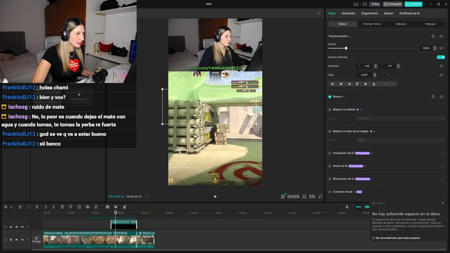The width and height of the screenshot is (450, 253).
Task: Open the keyboard shortcuts panel icon
Action: click(x=365, y=4)
